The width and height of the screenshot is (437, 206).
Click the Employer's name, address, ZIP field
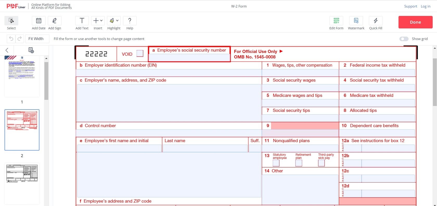pos(169,103)
